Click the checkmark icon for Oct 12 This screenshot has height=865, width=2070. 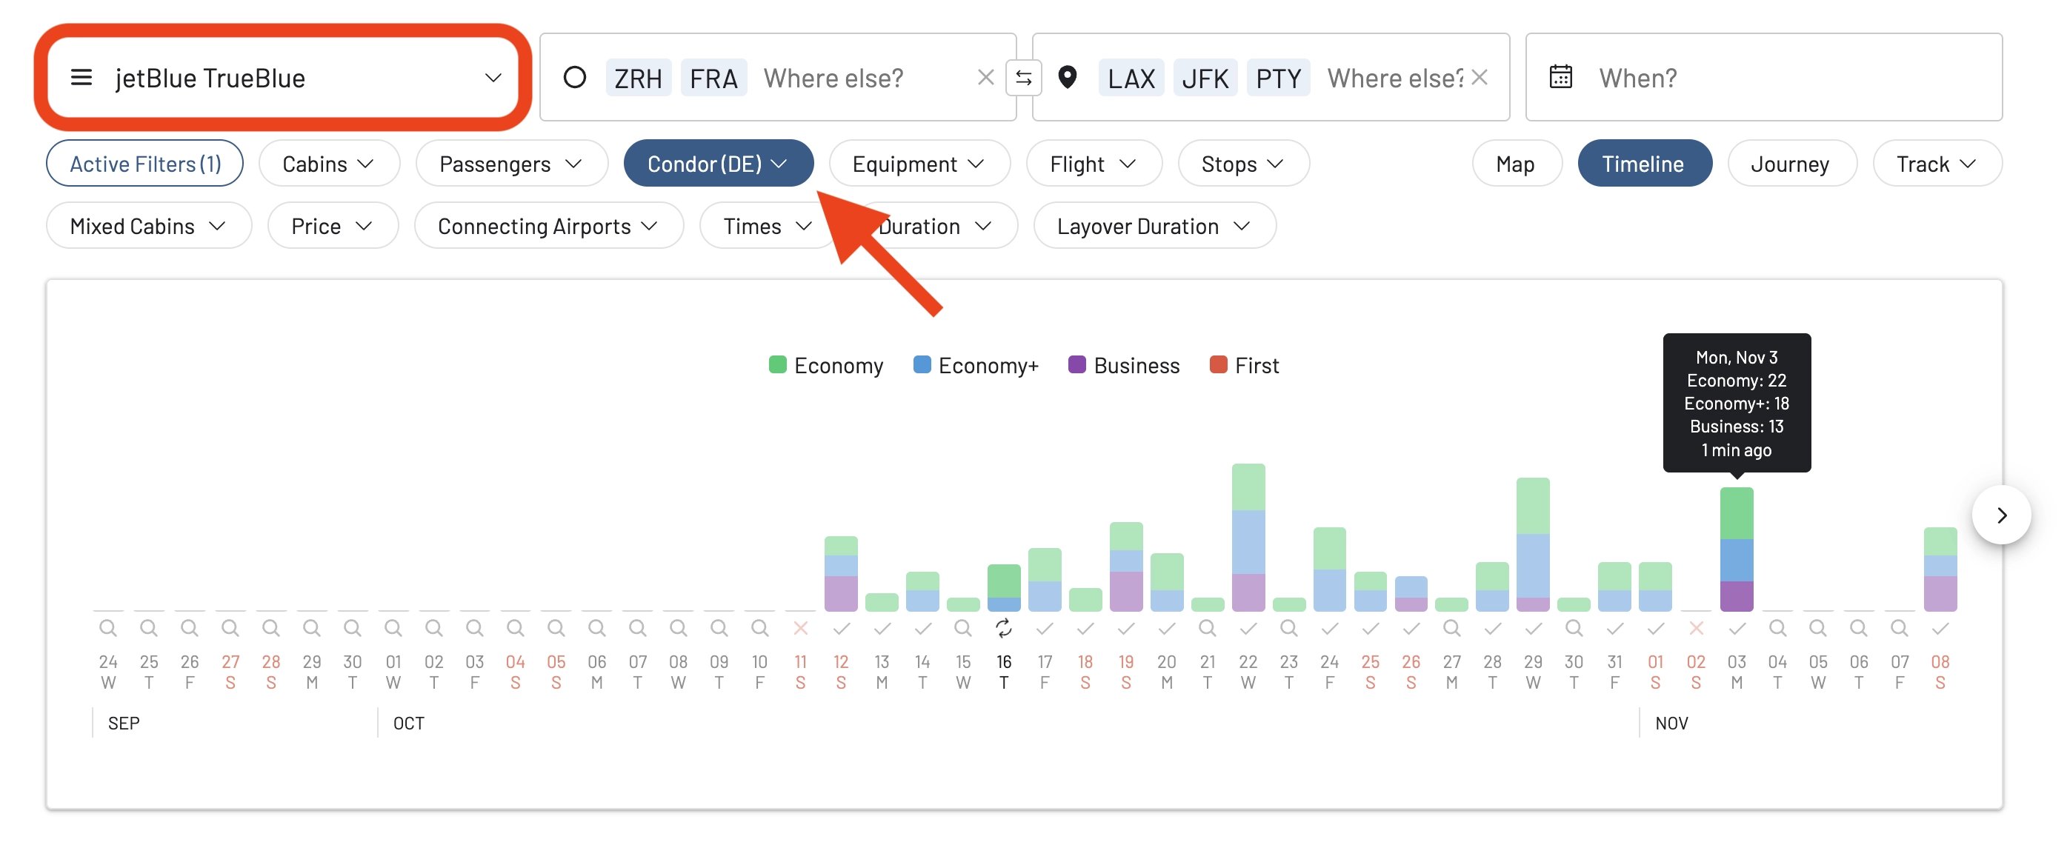pyautogui.click(x=842, y=628)
